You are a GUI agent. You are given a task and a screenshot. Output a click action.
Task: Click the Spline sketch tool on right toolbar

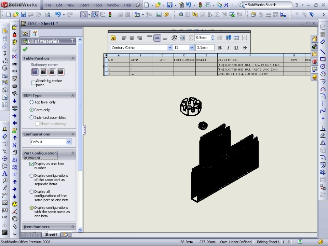point(323,111)
